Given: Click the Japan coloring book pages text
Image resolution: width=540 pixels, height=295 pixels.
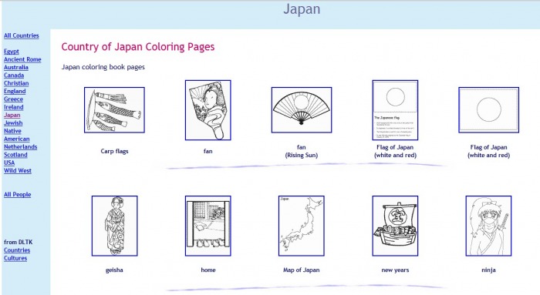Looking at the screenshot, I should [x=103, y=67].
